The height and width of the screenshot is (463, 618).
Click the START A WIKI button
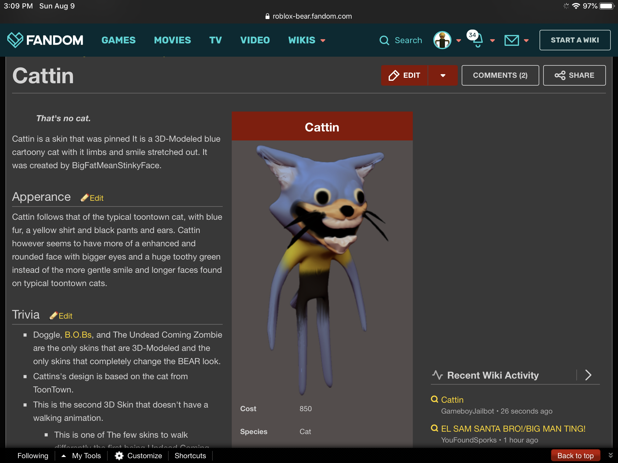575,40
